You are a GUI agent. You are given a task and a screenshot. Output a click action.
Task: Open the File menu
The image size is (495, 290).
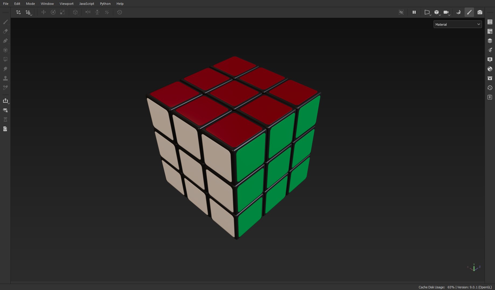(6, 3)
